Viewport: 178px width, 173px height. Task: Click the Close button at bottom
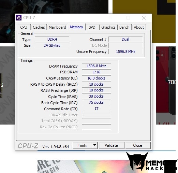click(137, 145)
